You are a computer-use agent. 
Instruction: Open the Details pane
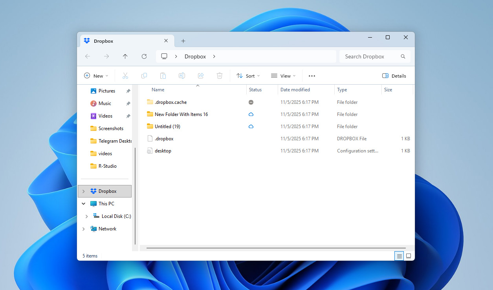coord(394,75)
